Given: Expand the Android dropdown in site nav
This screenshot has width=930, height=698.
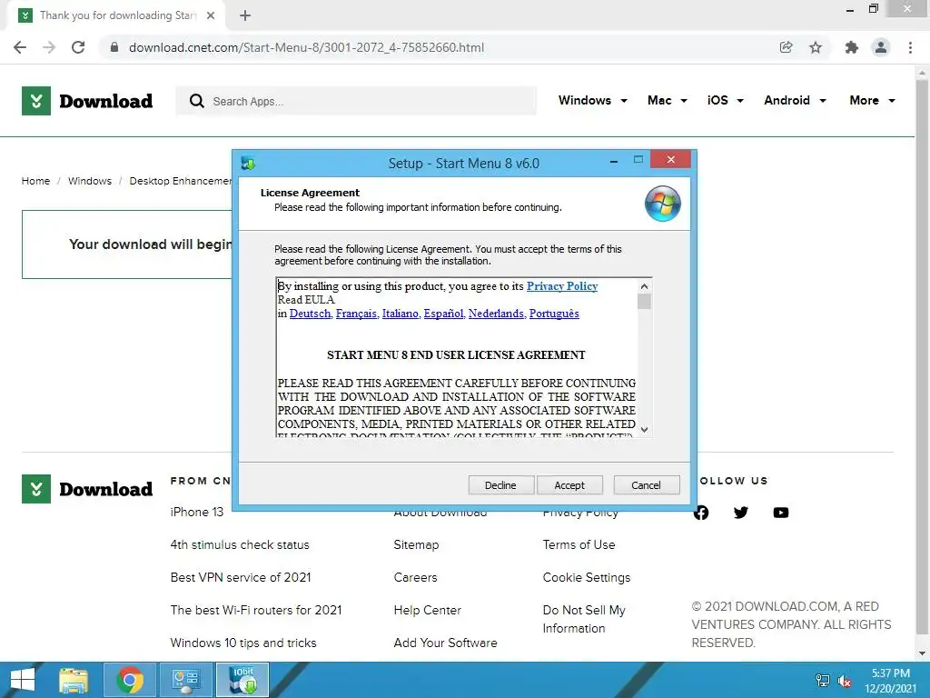Looking at the screenshot, I should coord(795,100).
